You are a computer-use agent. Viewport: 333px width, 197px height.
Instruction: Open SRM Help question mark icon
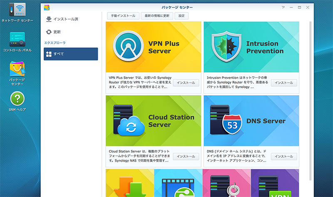coord(17,99)
